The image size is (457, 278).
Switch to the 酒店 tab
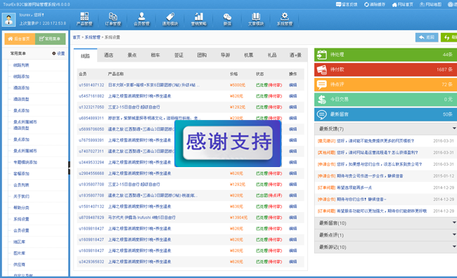click(x=108, y=55)
